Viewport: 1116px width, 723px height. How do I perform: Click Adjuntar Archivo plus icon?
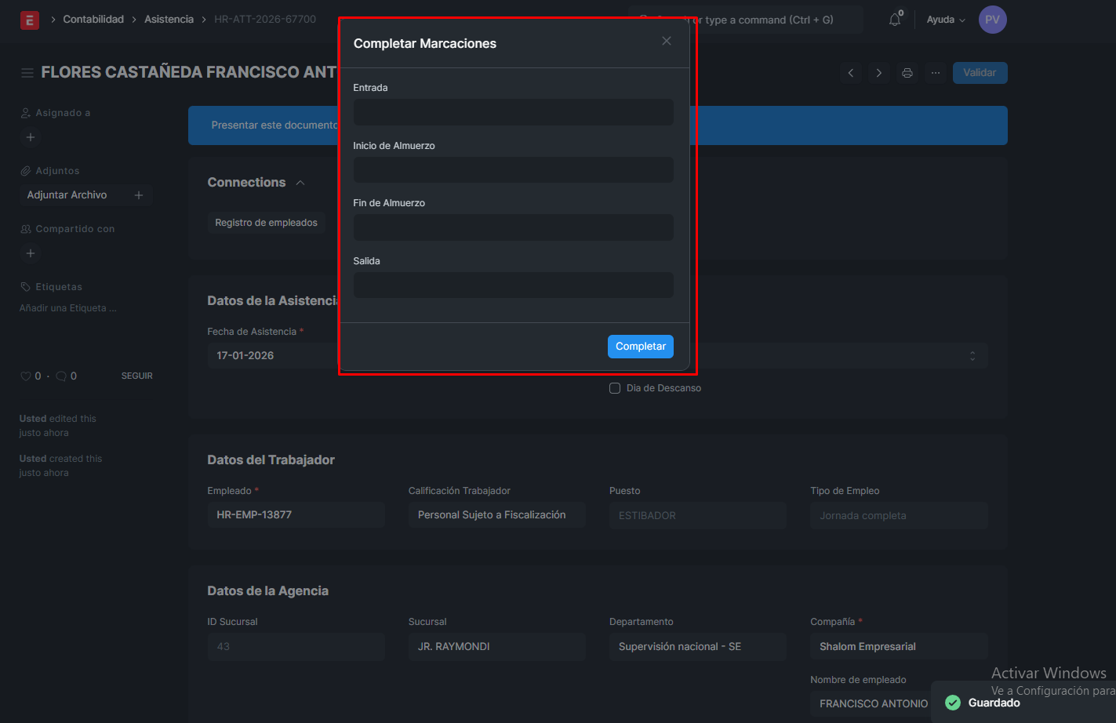[139, 195]
